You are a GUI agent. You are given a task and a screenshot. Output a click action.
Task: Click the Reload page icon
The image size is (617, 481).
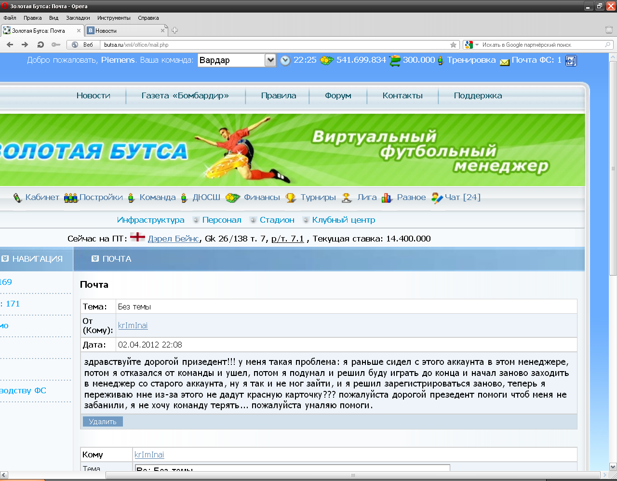tap(40, 45)
